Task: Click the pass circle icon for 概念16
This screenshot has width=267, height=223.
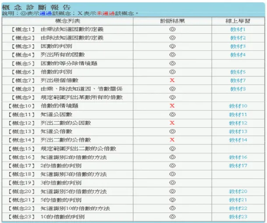Action: (172, 157)
